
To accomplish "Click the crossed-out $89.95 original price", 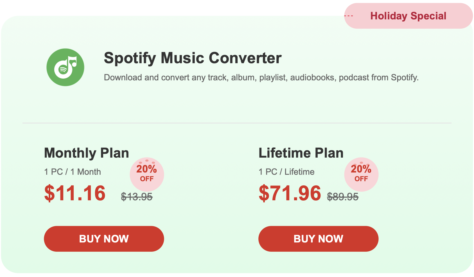I will click(x=343, y=197).
